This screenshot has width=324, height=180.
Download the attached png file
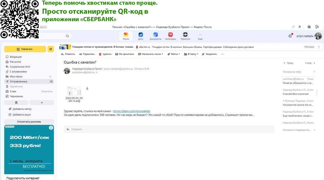[x=87, y=88]
